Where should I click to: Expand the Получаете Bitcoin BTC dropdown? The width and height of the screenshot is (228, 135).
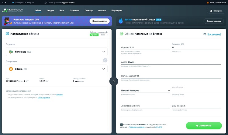[x=103, y=69]
